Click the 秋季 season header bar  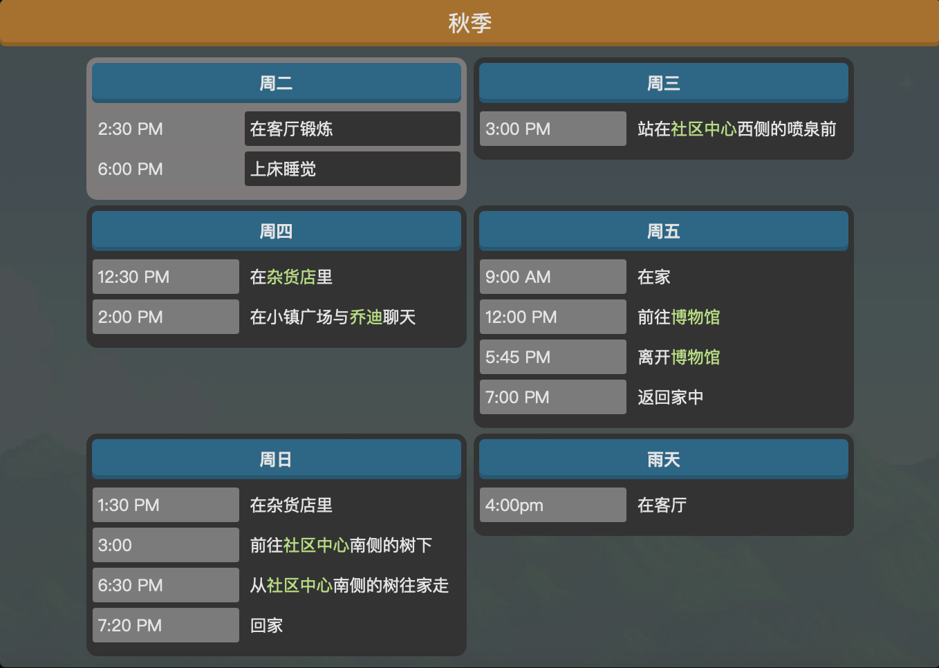pyautogui.click(x=469, y=23)
